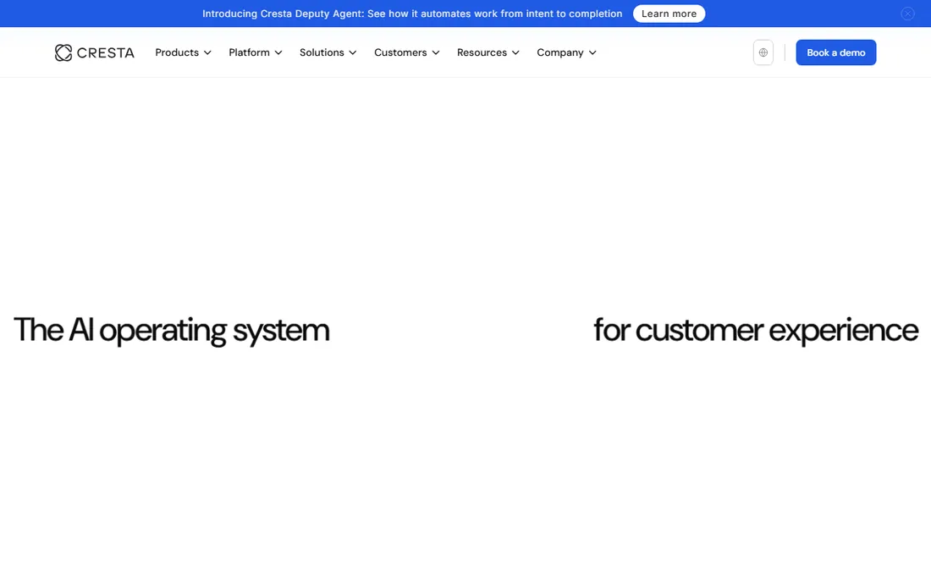The image size is (931, 582).
Task: Dismiss the announcement banner with the X
Action: coord(907,14)
